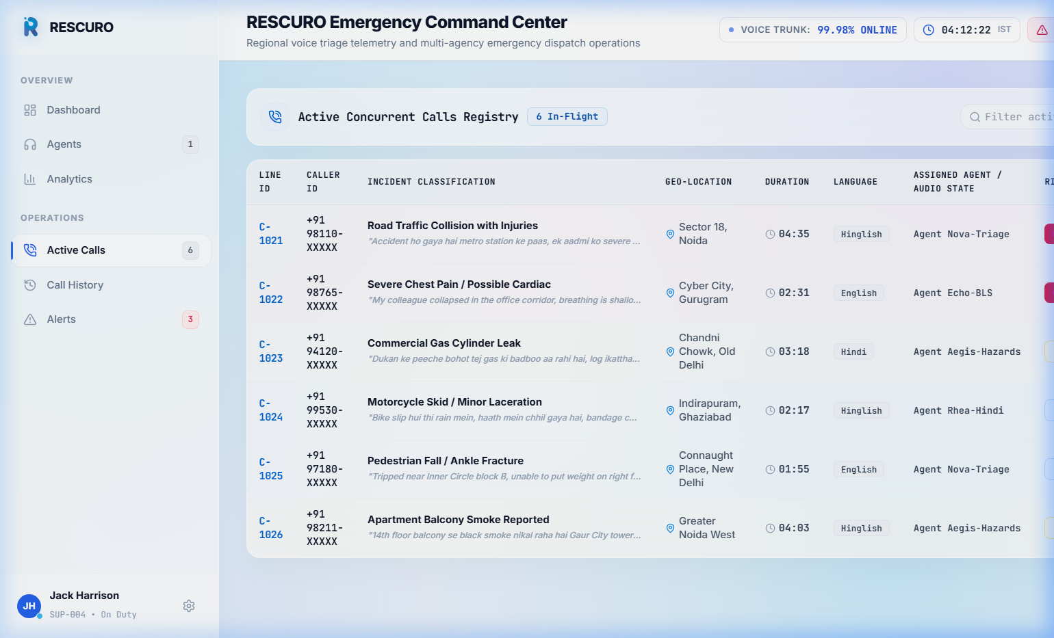
Task: Click Agent Rhea-Hindi cell
Action: pos(958,410)
